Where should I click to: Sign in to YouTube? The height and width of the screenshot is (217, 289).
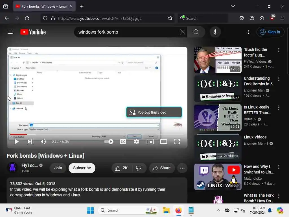[270, 32]
